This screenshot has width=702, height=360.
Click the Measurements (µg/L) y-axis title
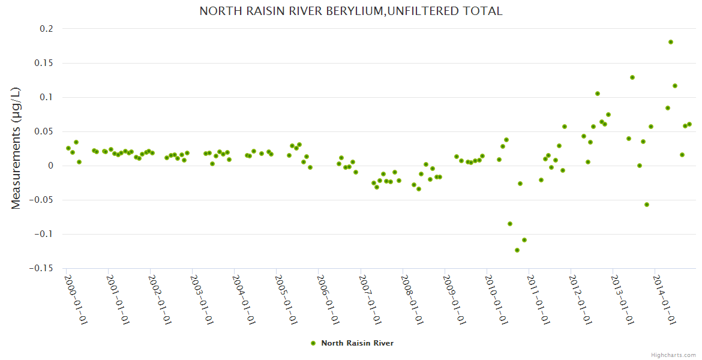16,148
